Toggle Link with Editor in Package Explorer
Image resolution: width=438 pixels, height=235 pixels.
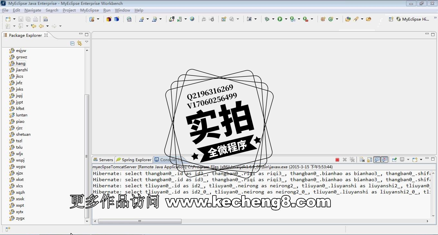[x=79, y=43]
